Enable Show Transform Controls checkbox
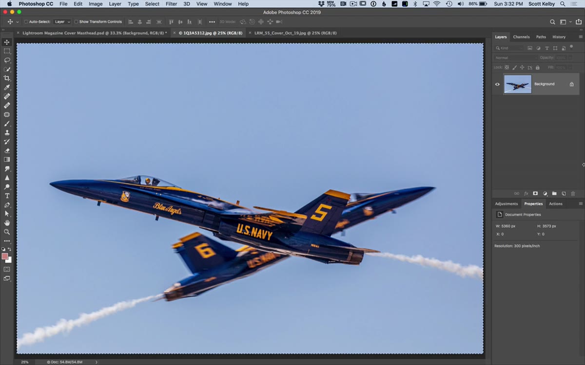Image resolution: width=585 pixels, height=365 pixels. pyautogui.click(x=76, y=22)
